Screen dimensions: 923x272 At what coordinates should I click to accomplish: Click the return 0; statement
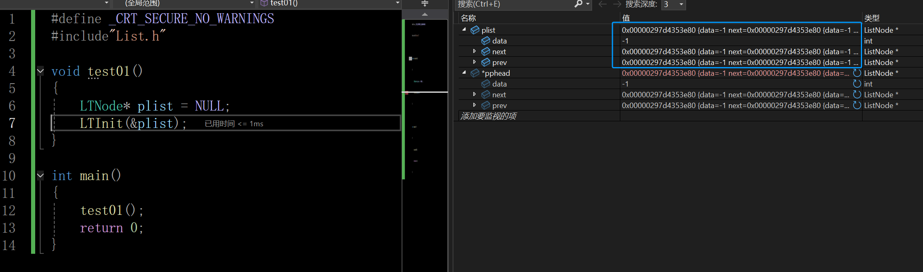[112, 228]
